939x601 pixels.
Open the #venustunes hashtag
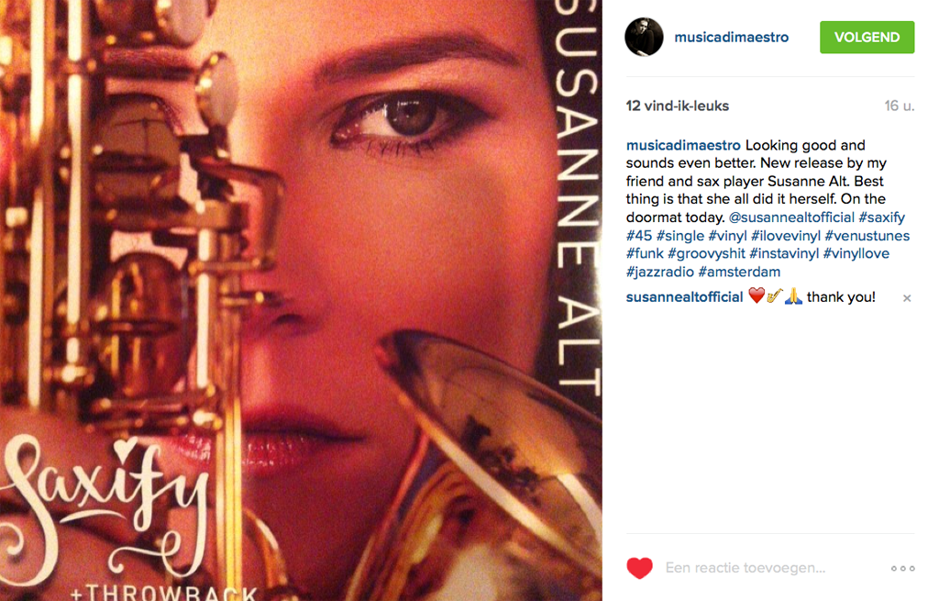(x=867, y=236)
